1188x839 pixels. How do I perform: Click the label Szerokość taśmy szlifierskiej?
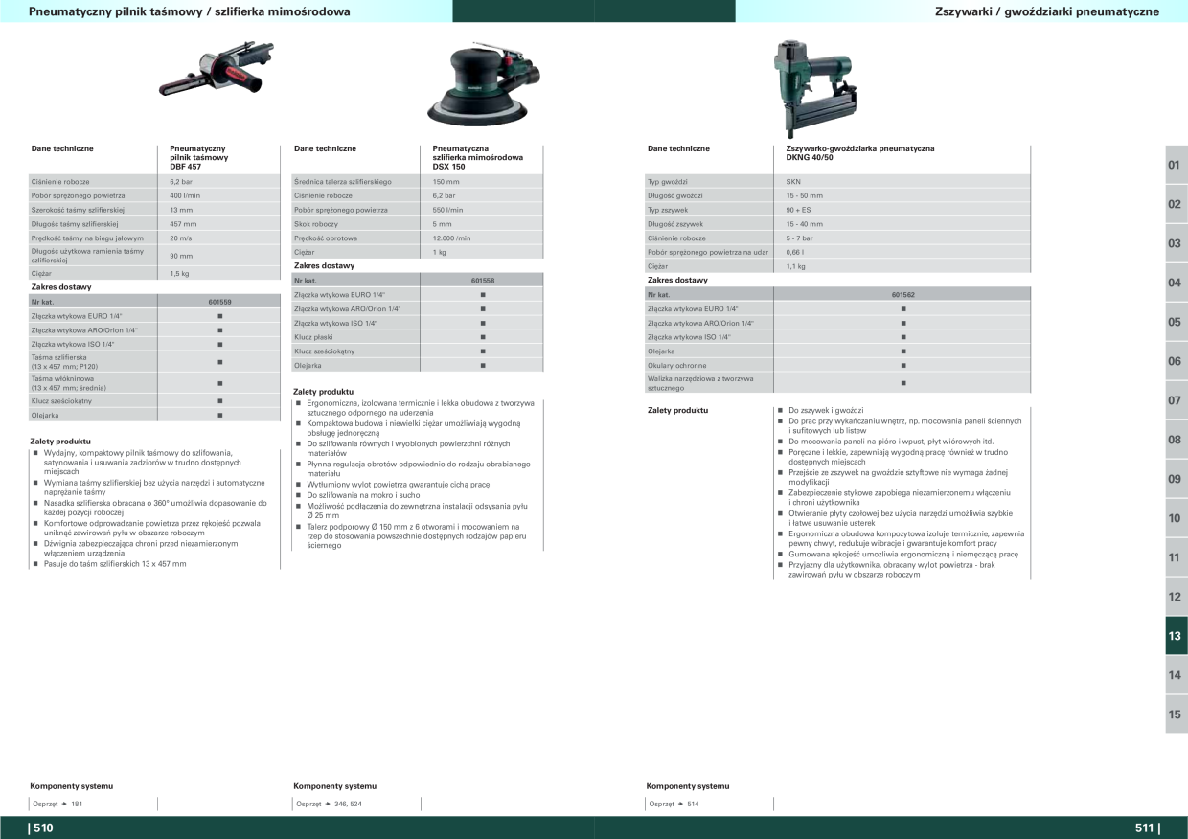click(x=79, y=210)
